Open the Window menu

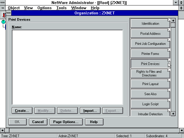[78, 8]
